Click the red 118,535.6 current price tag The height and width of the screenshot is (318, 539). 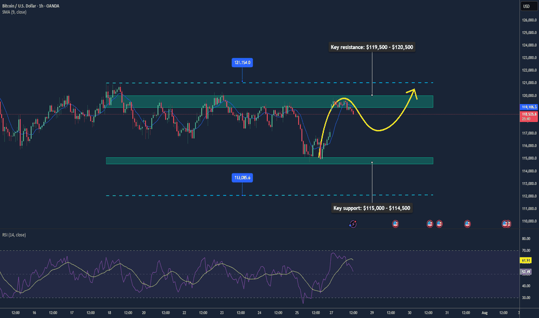coord(529,116)
